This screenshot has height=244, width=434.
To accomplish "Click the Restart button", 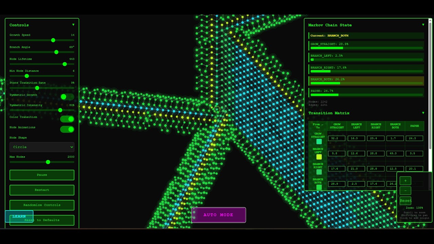I will [42, 190].
